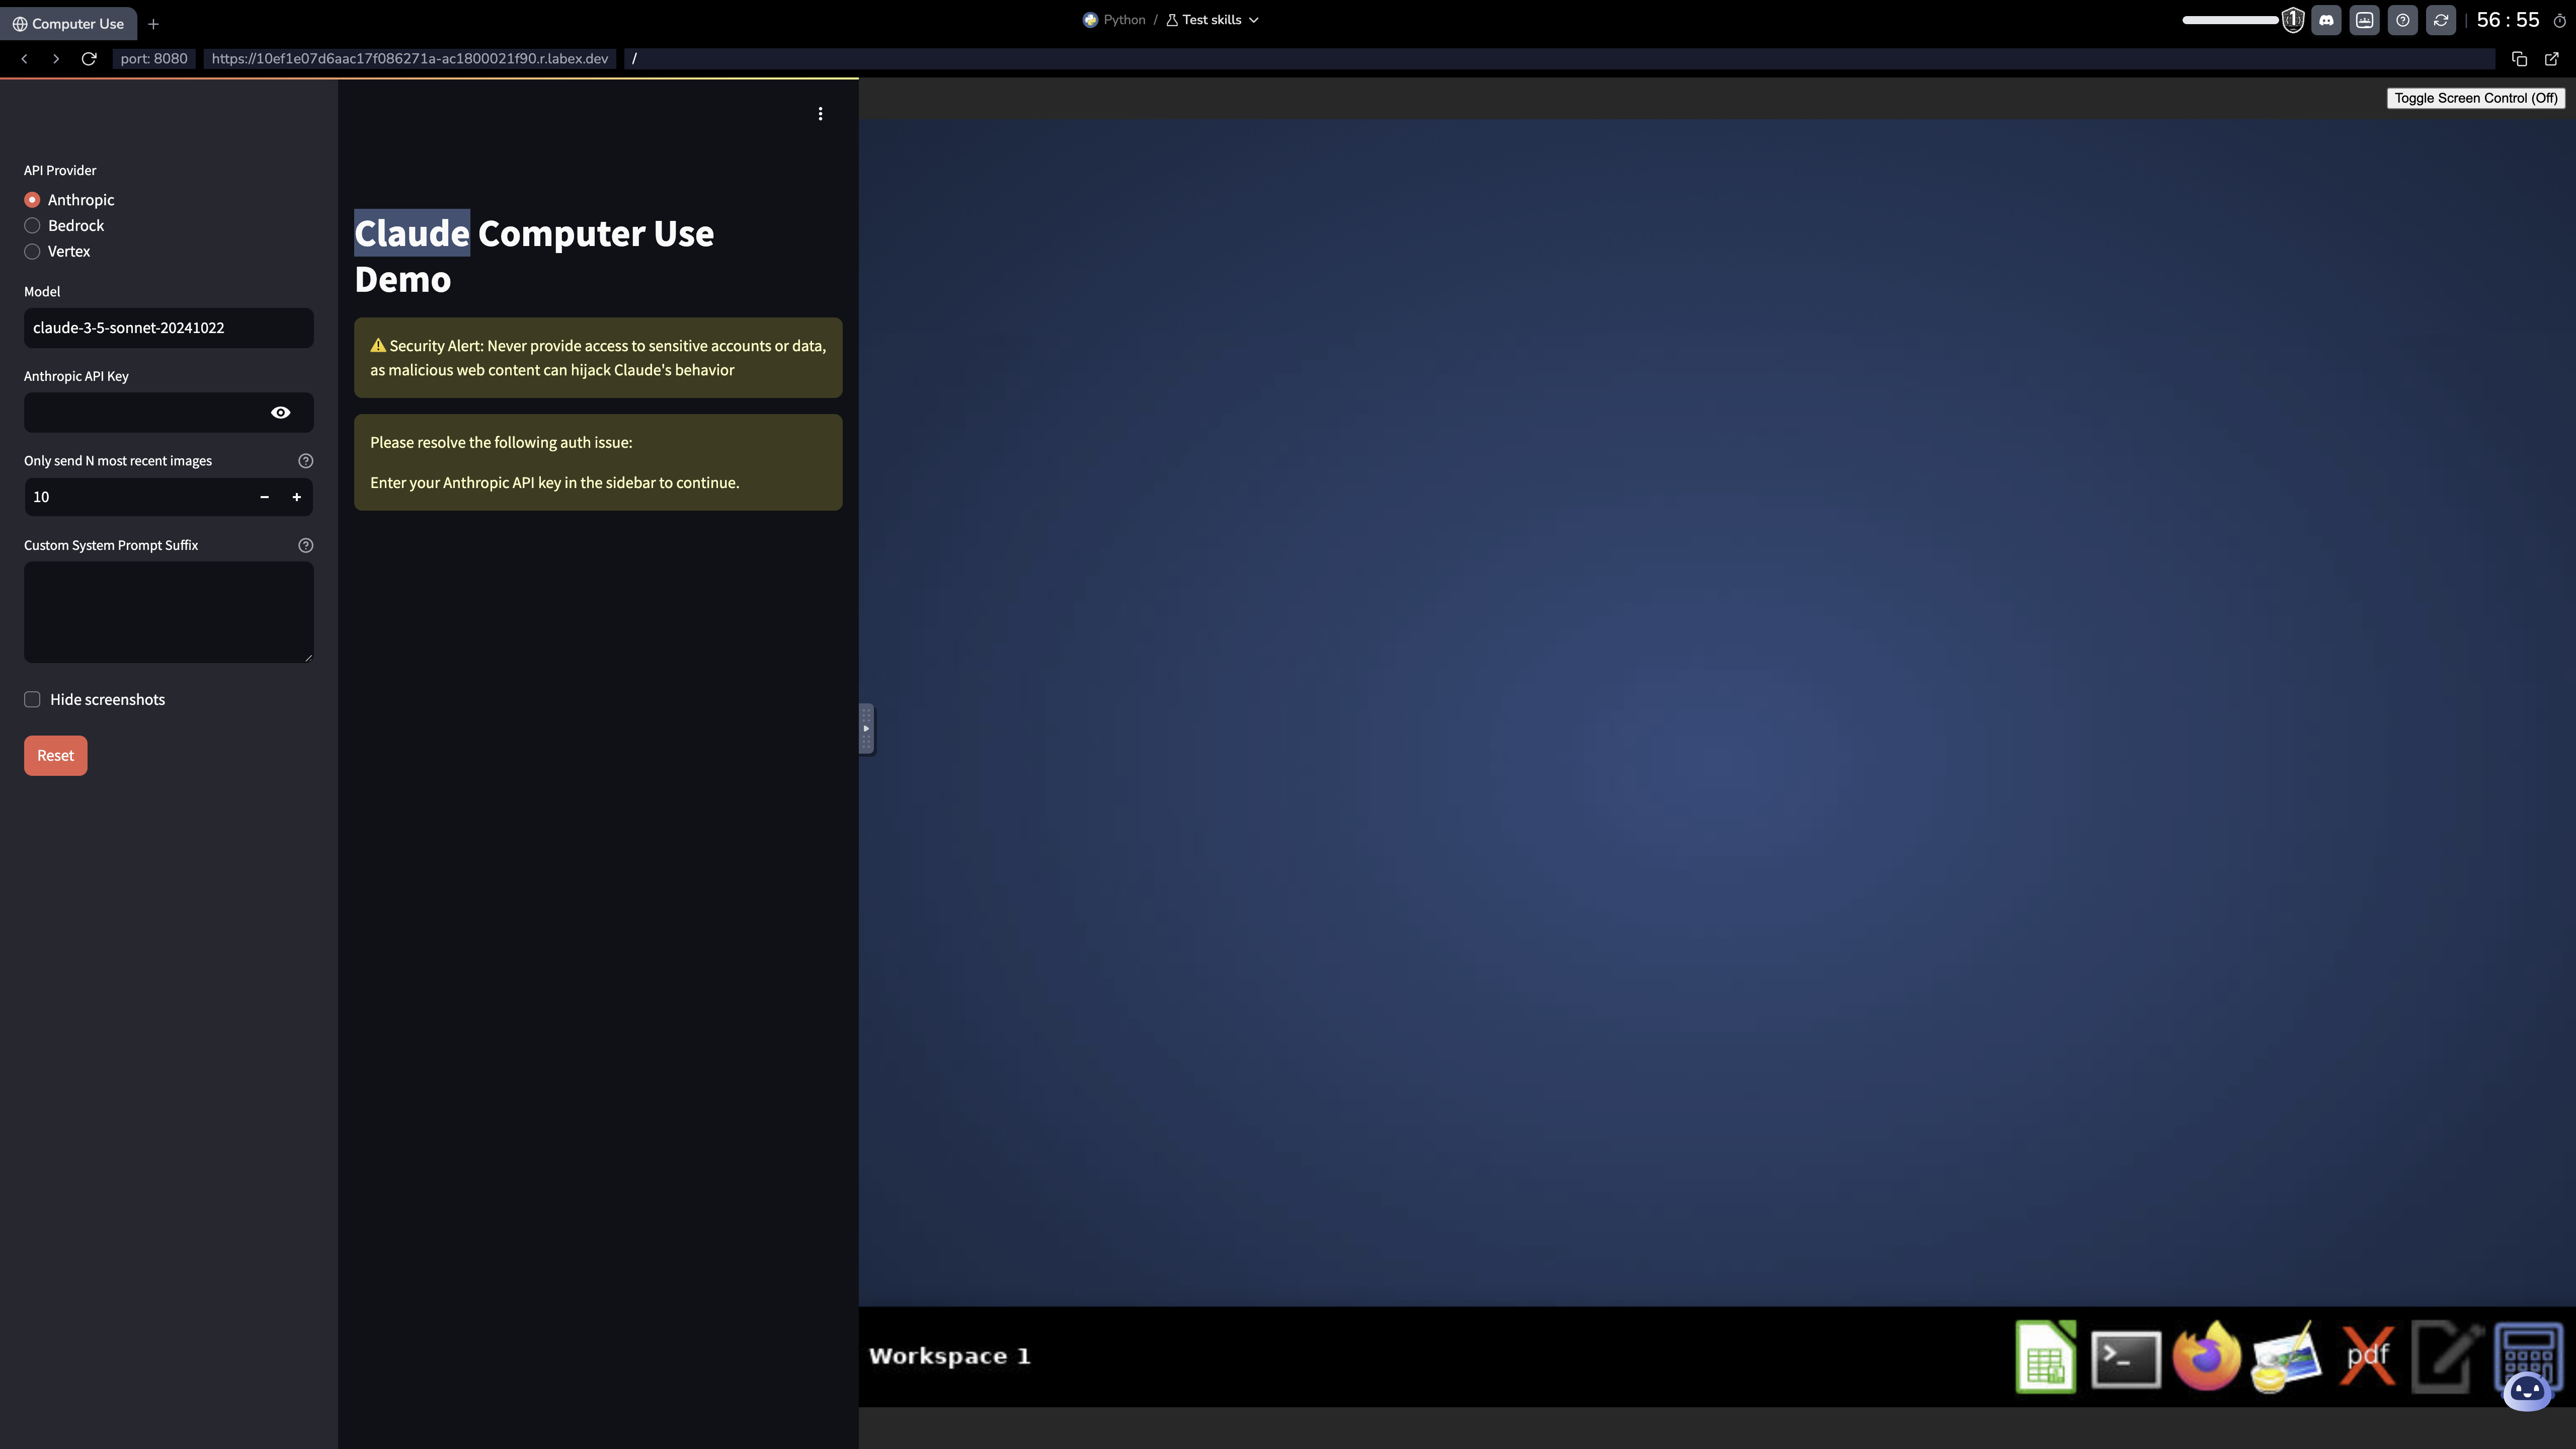Image resolution: width=2576 pixels, height=1449 pixels.
Task: Click the increment button for recent images count
Action: point(297,496)
